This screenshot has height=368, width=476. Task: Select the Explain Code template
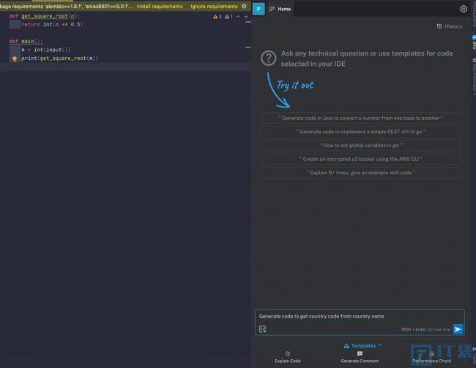pyautogui.click(x=288, y=357)
